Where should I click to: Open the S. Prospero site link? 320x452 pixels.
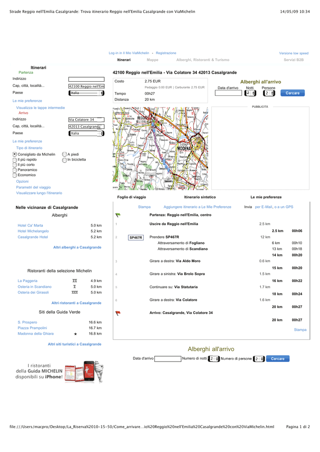[x=27, y=322]
